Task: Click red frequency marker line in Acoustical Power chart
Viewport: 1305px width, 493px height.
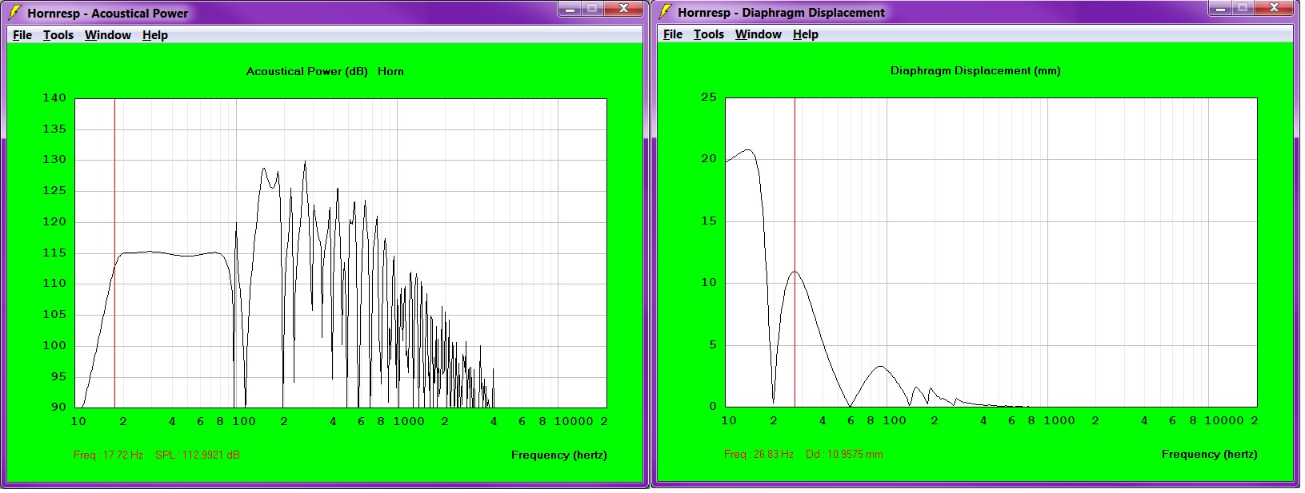Action: click(114, 252)
